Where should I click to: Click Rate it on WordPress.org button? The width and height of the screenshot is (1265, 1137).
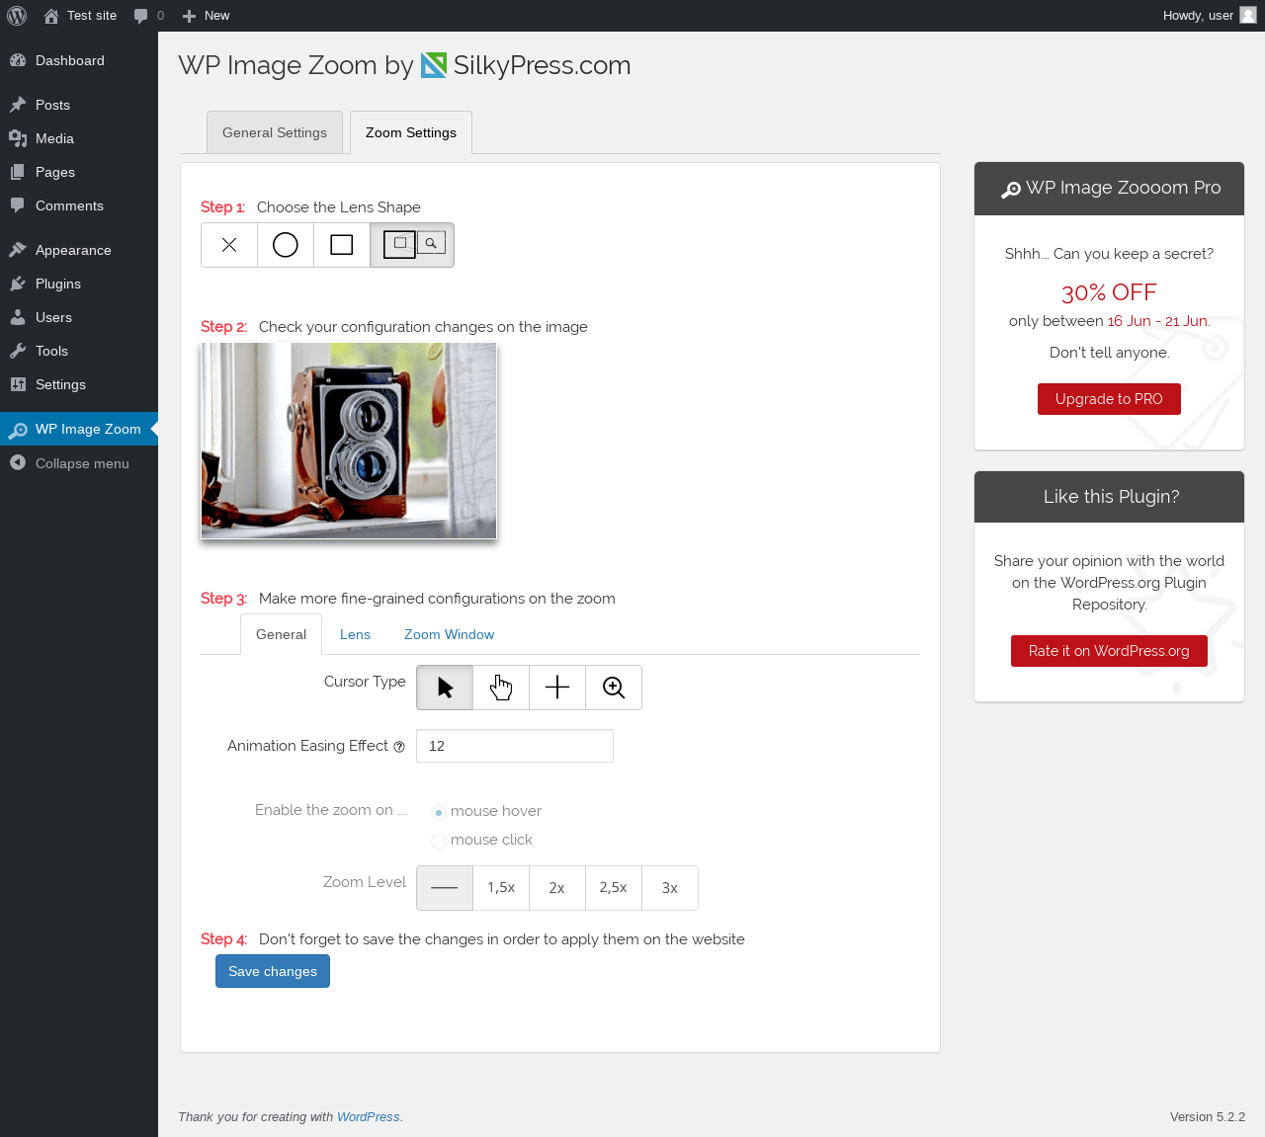(x=1109, y=651)
